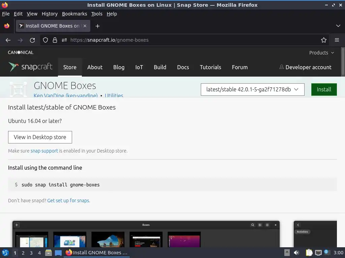Show site security padlock info
The height and width of the screenshot is (258, 345).
pyautogui.click(x=55, y=40)
